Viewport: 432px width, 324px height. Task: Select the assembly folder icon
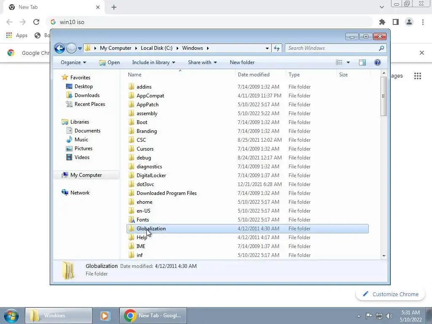tap(132, 113)
